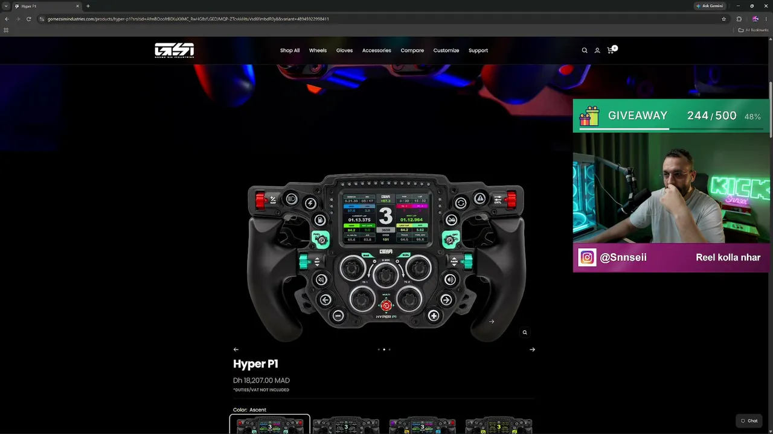Screen dimensions: 773x434
Task: Show previous product image with left arrow
Action: pos(236,350)
